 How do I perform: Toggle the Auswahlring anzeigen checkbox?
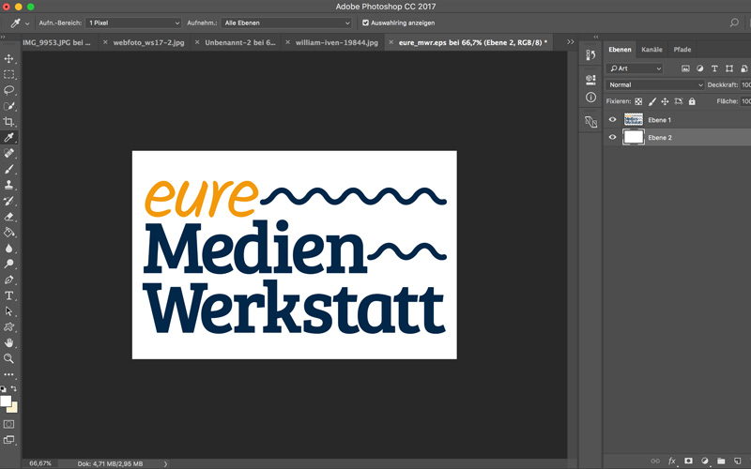(365, 23)
